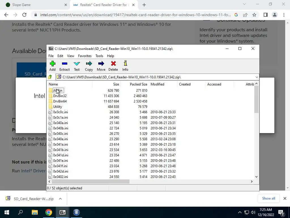
Task: Toggle the Chrome side panel icon
Action: (266, 15)
